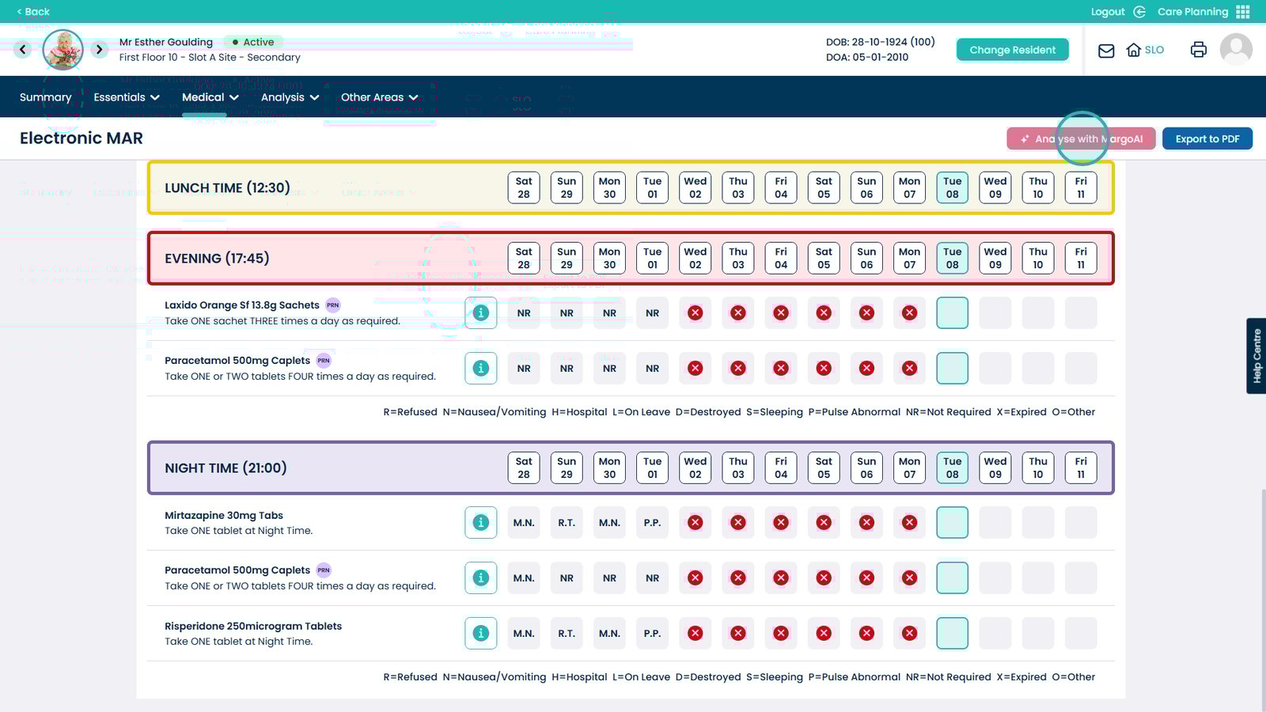Open the Medical menu
This screenshot has height=712, width=1266.
click(210, 97)
